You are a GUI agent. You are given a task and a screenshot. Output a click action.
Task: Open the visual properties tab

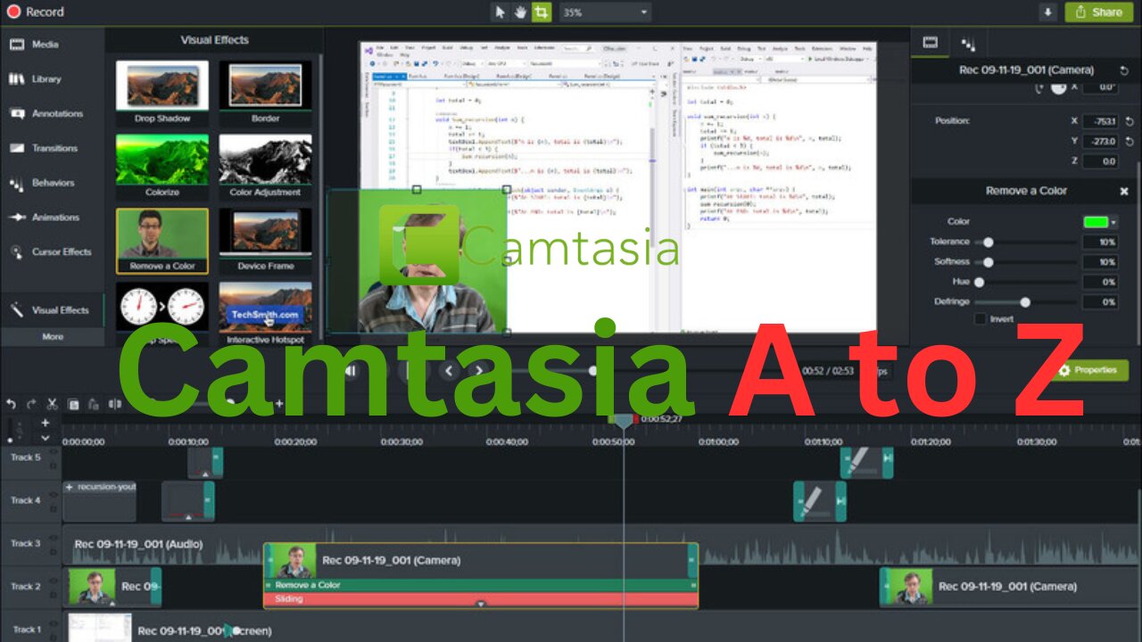(x=931, y=42)
